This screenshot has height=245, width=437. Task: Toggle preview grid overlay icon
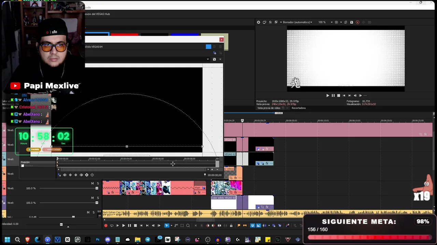click(x=336, y=22)
